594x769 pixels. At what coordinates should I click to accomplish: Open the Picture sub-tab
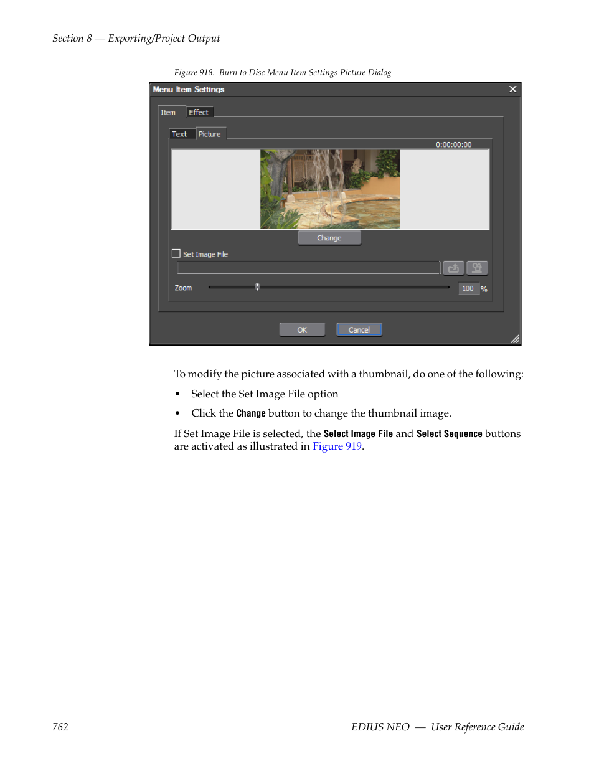210,134
